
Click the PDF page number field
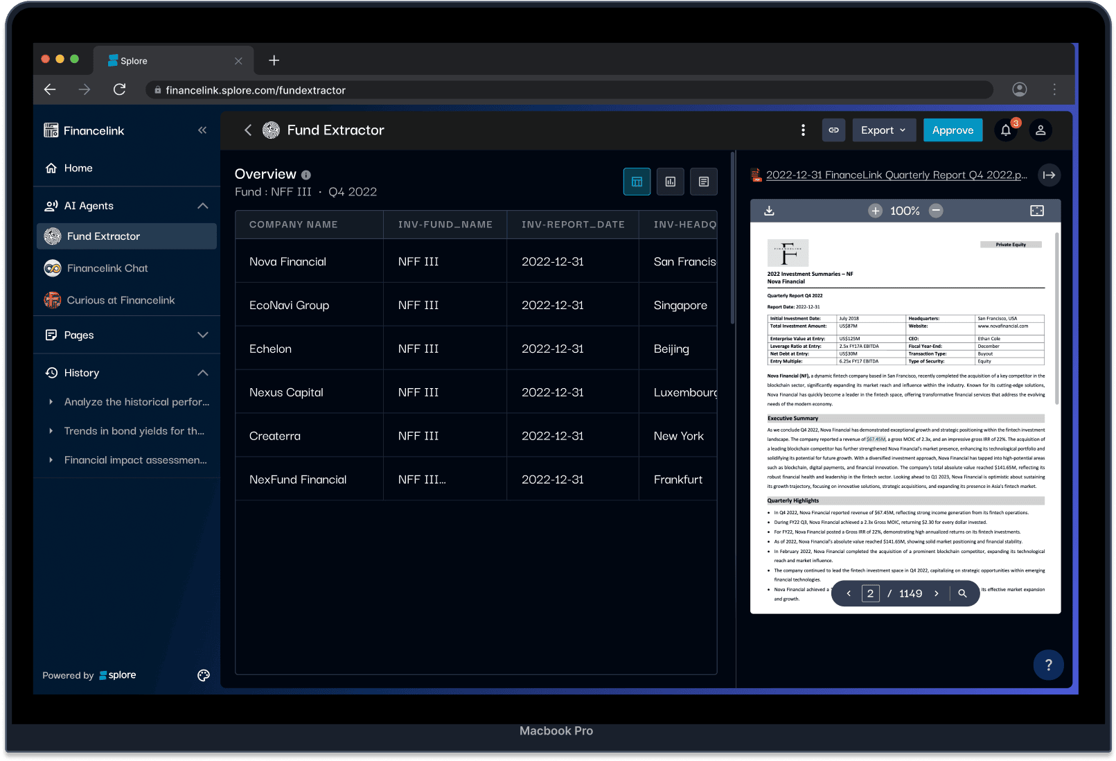(871, 593)
